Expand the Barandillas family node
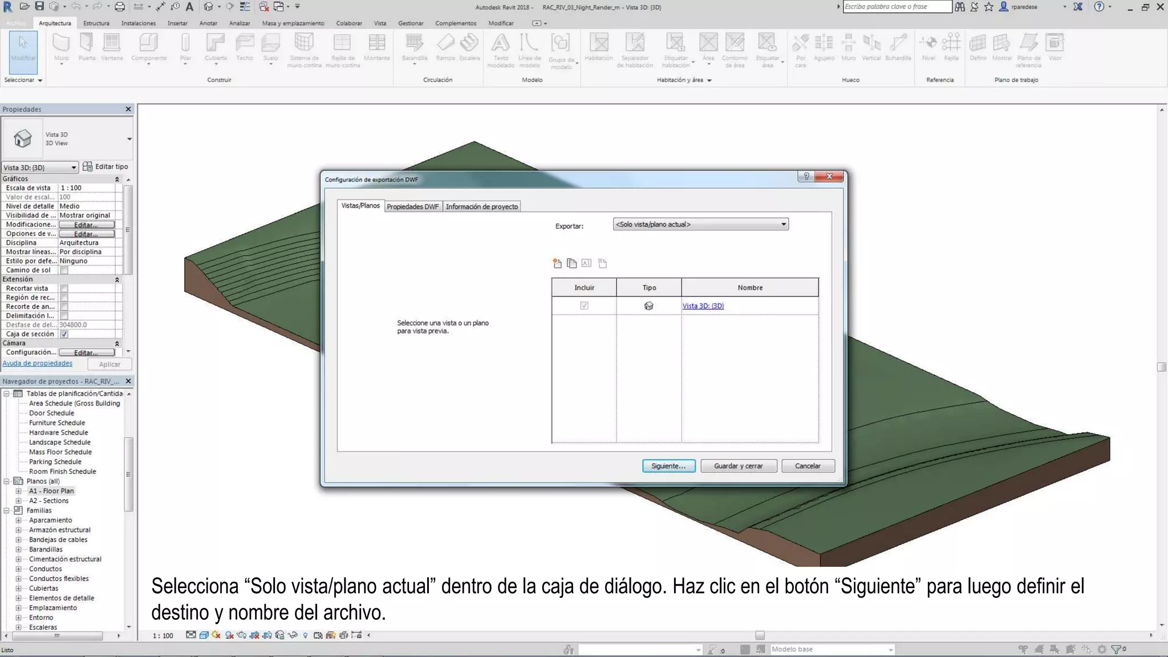Viewport: 1168px width, 657px height. (x=18, y=549)
